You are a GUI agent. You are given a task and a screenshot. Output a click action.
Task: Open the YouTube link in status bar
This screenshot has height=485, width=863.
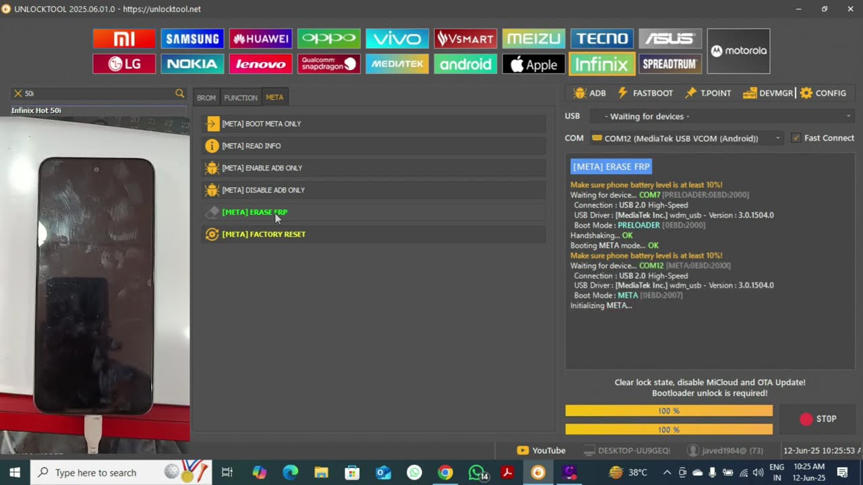[x=541, y=451]
